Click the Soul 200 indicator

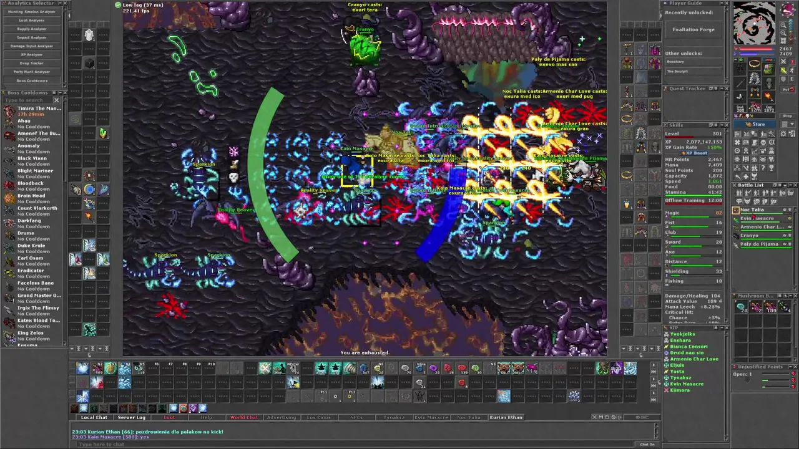click(740, 109)
